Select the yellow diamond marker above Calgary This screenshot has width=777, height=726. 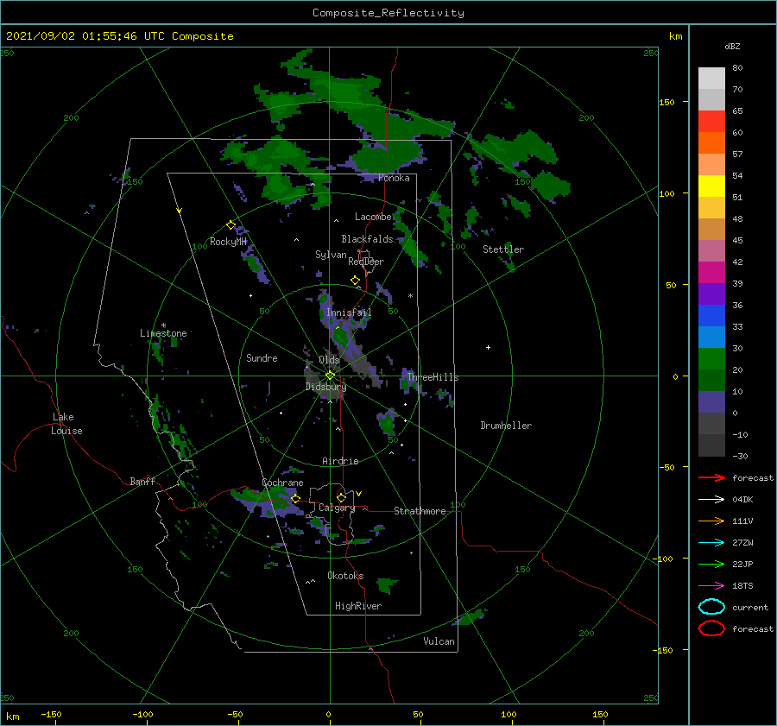341,497
